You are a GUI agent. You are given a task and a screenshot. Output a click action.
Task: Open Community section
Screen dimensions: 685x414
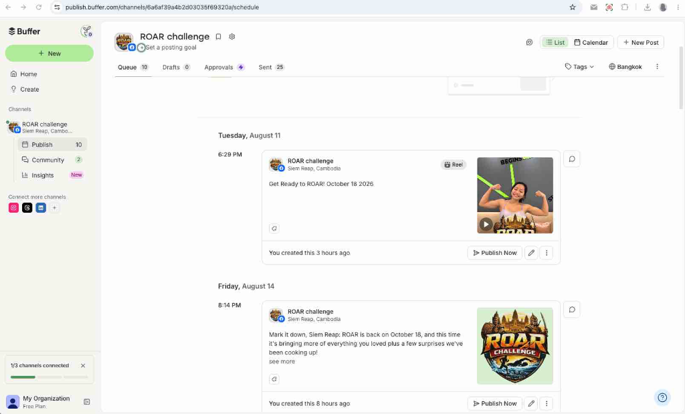pos(52,160)
